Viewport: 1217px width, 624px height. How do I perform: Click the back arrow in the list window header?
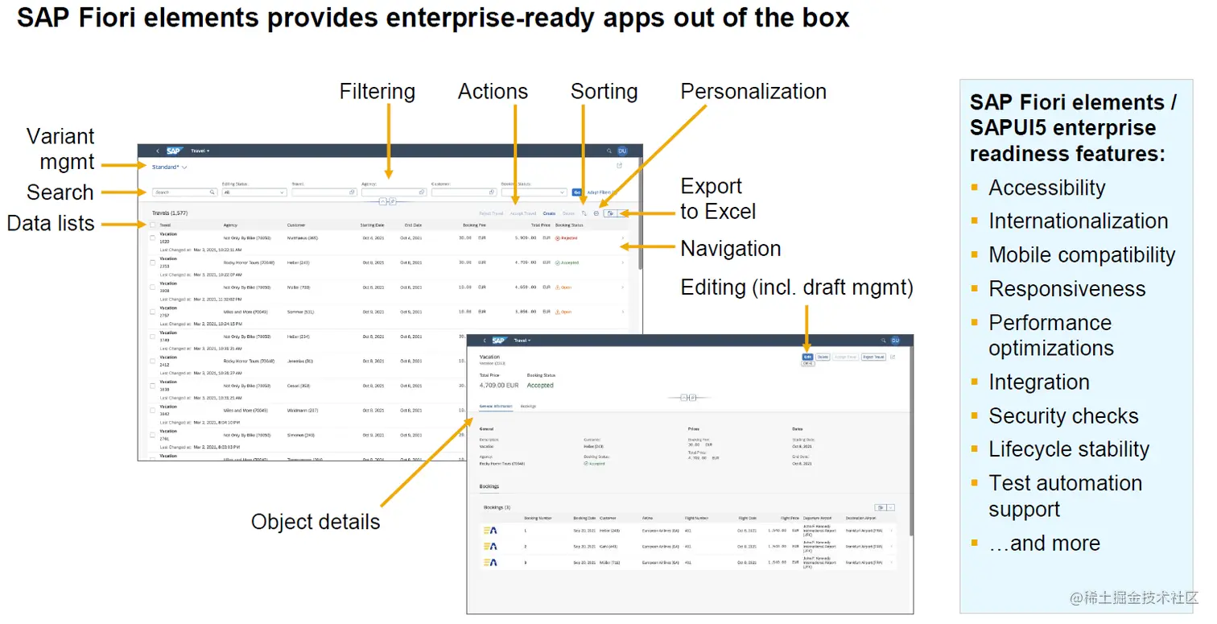point(158,151)
